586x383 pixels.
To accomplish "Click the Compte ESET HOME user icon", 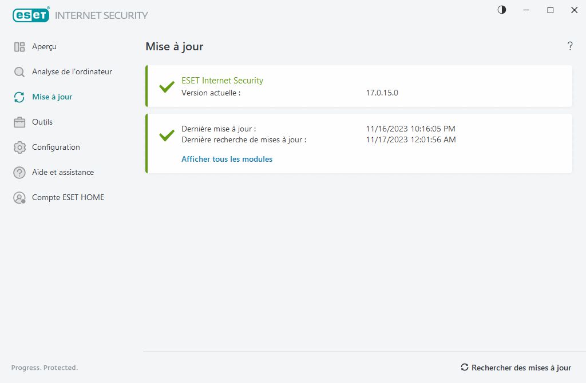I will coord(19,198).
